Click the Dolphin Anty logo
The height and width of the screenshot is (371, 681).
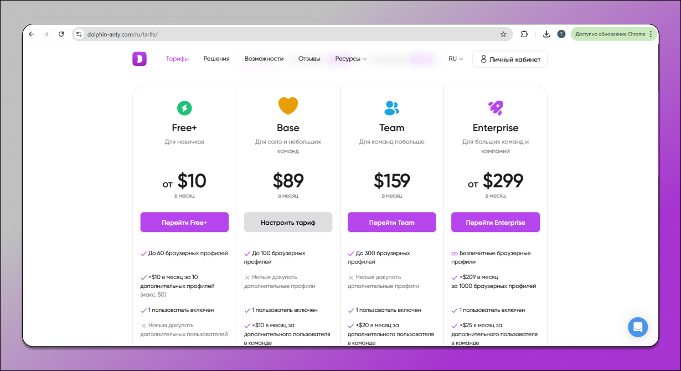[139, 59]
